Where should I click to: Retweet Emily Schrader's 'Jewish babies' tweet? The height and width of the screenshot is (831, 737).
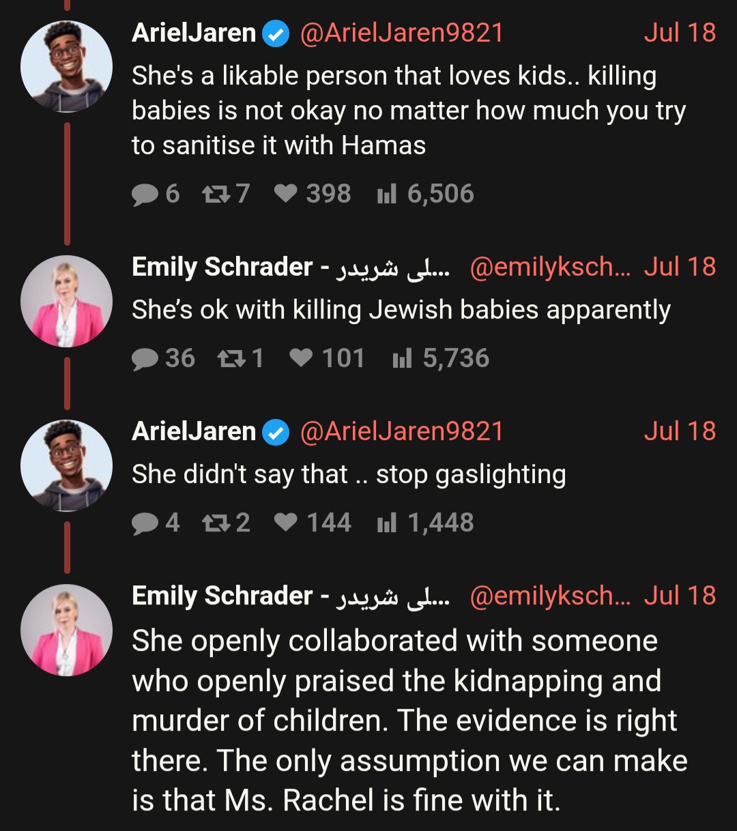(x=241, y=359)
